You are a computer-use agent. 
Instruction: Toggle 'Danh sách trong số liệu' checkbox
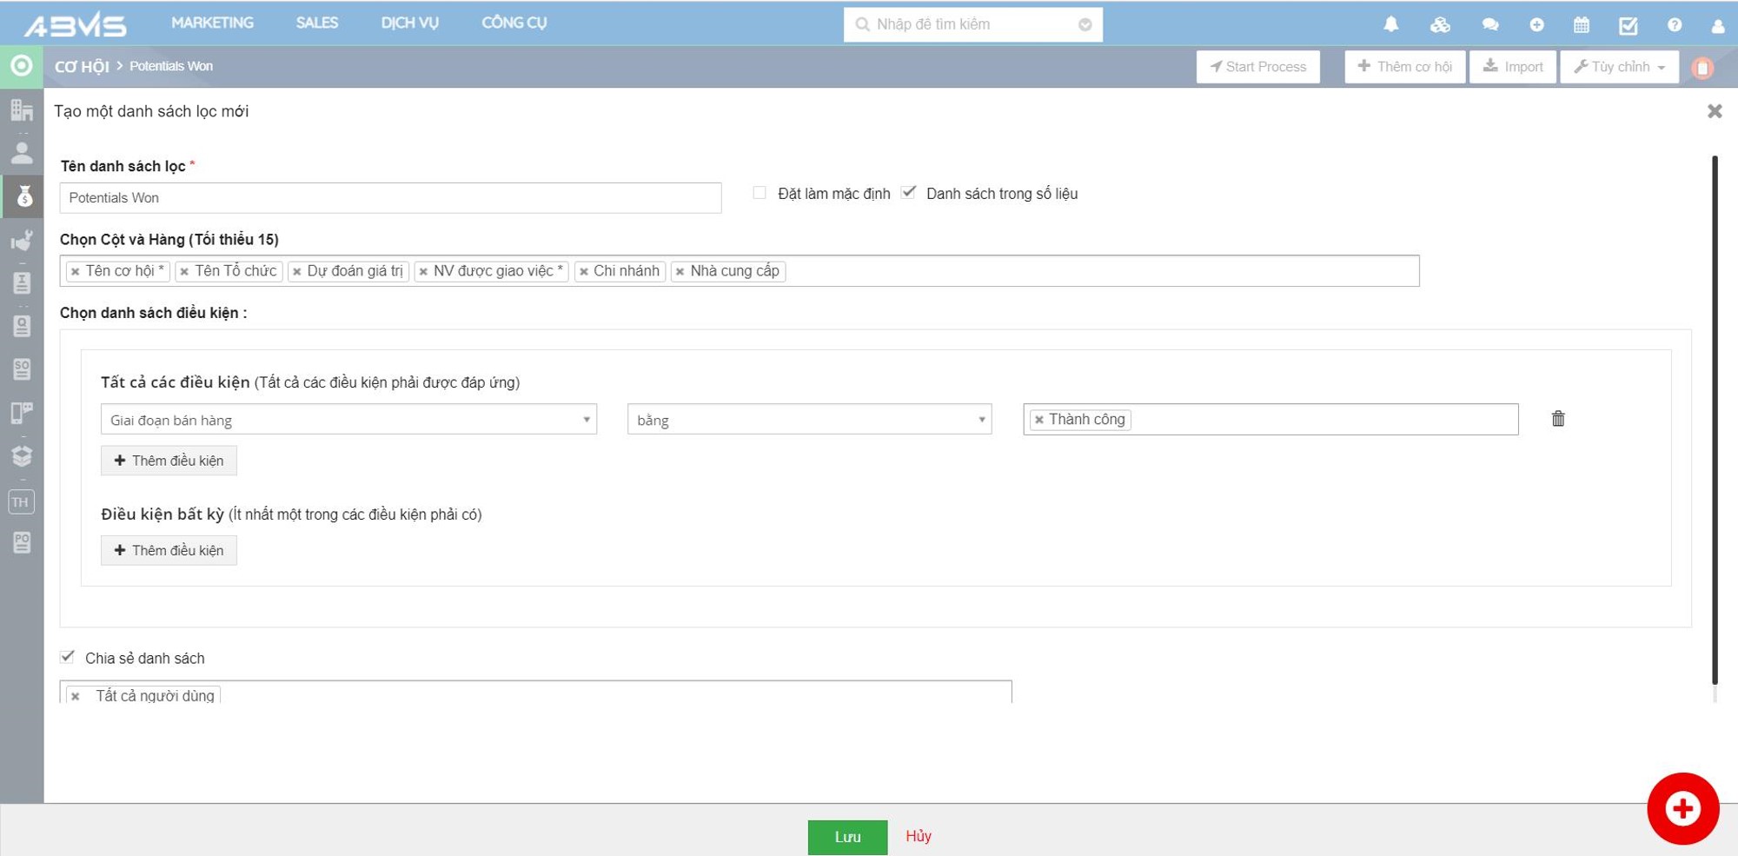908,193
